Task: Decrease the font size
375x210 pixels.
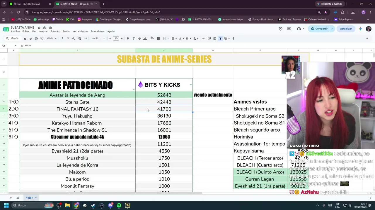Action: coord(110,38)
